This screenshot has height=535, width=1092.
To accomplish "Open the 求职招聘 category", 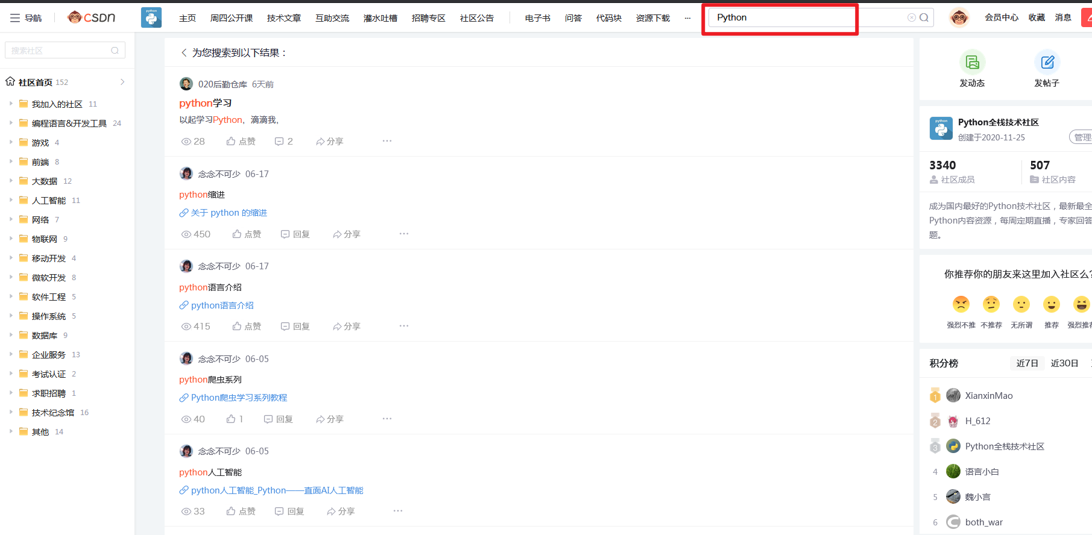I will point(49,393).
